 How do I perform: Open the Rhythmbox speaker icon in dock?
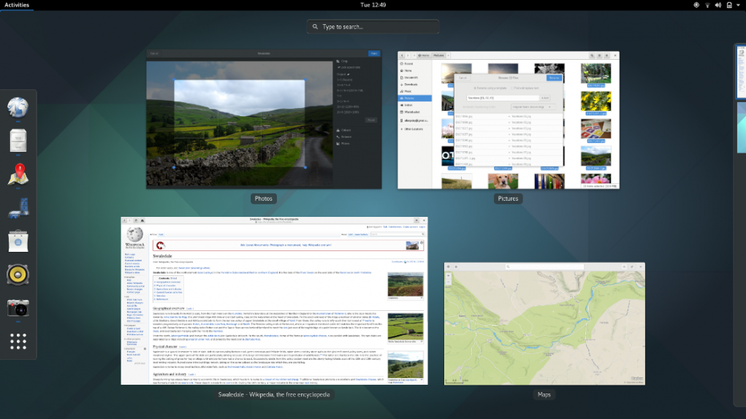coord(18,274)
